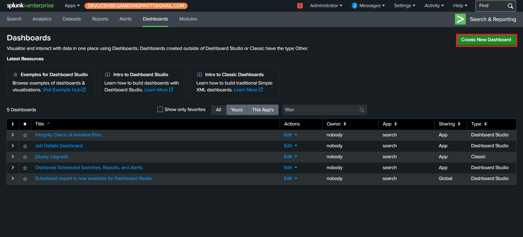
Task: Open the Help dropdown menu
Action: pyautogui.click(x=460, y=6)
